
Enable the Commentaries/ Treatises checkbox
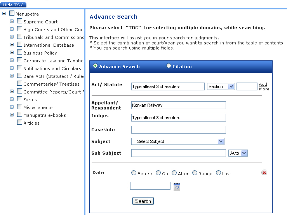[19, 83]
